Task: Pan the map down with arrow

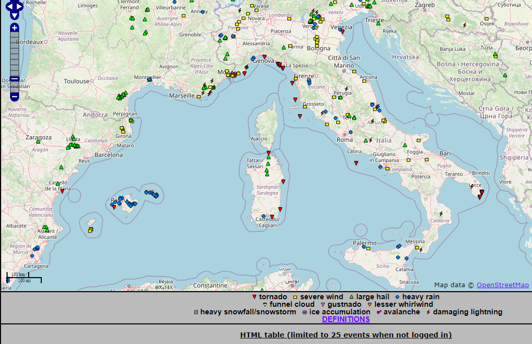Action: 15,15
